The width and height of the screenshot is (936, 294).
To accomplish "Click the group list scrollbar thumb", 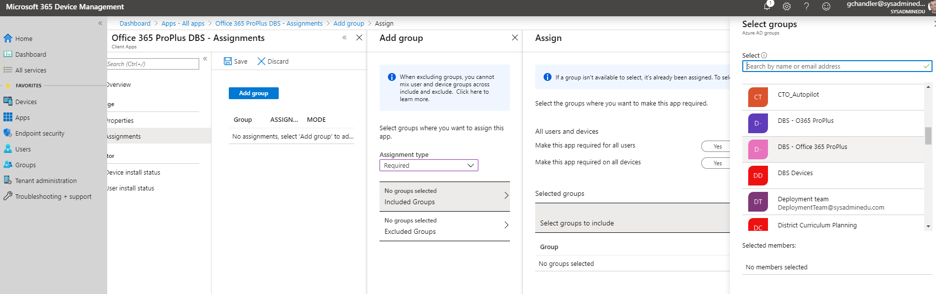I will 928,136.
